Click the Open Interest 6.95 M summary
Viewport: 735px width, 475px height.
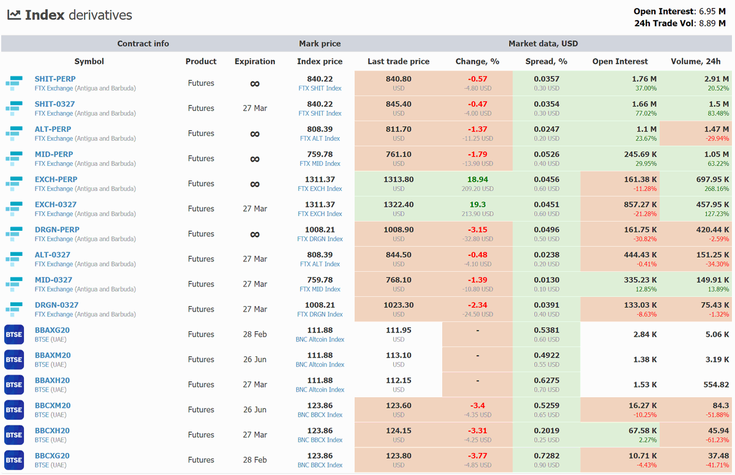coord(680,11)
